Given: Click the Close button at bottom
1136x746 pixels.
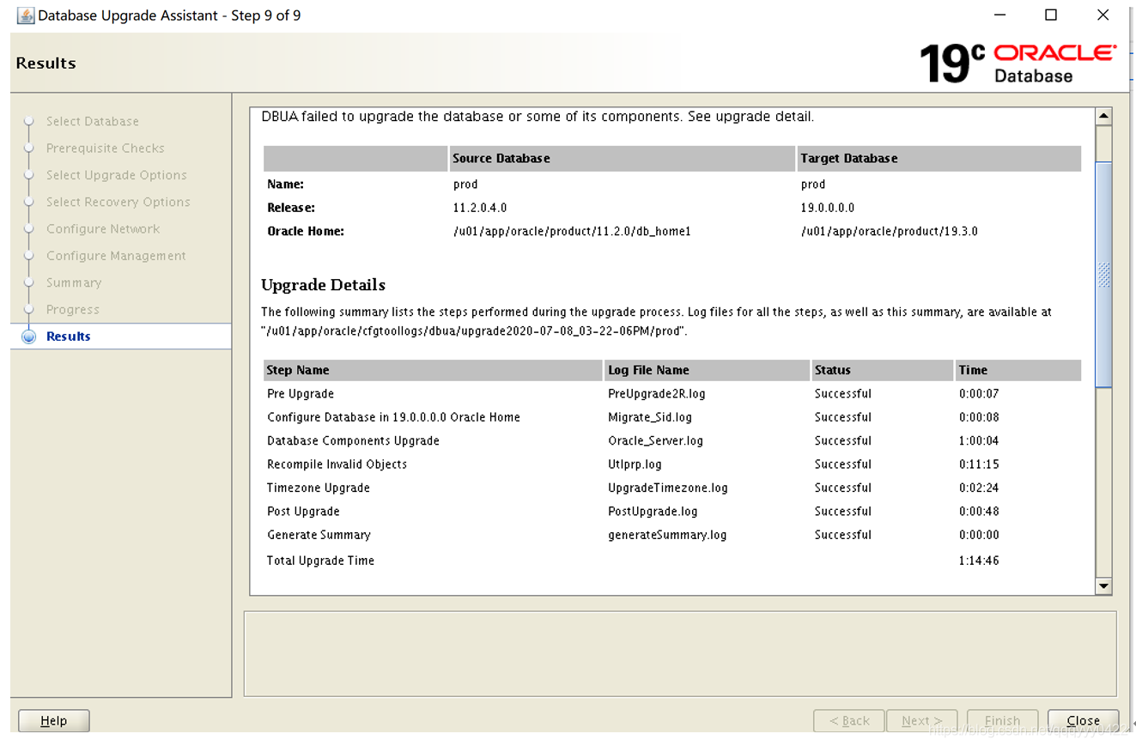Looking at the screenshot, I should 1083,721.
